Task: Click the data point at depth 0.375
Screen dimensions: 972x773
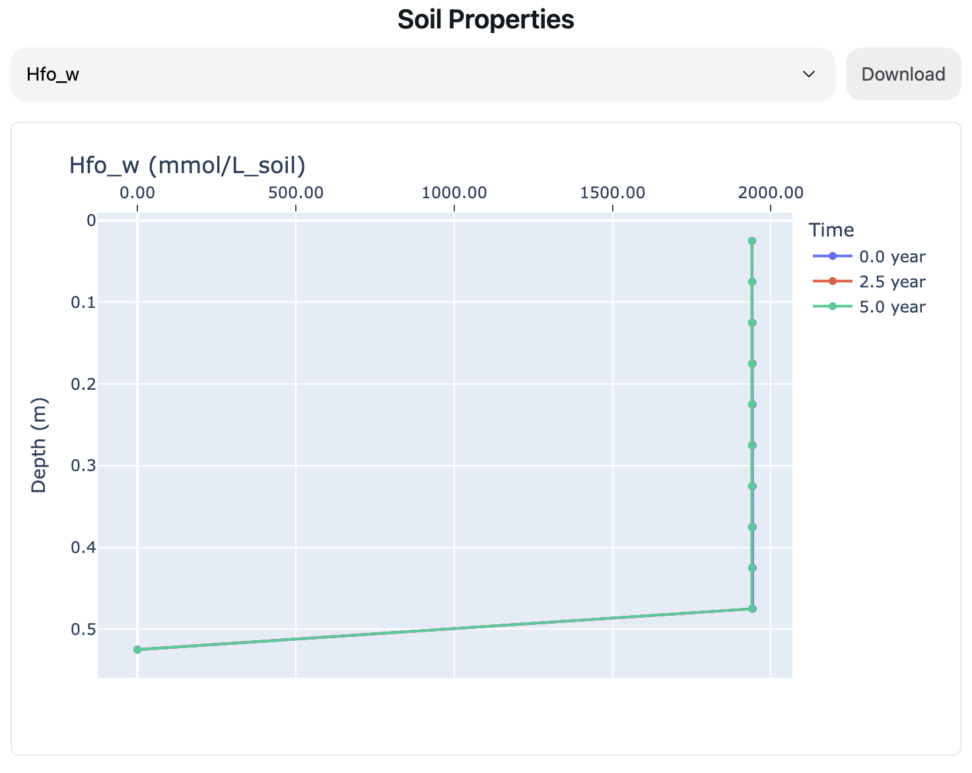Action: pos(751,527)
